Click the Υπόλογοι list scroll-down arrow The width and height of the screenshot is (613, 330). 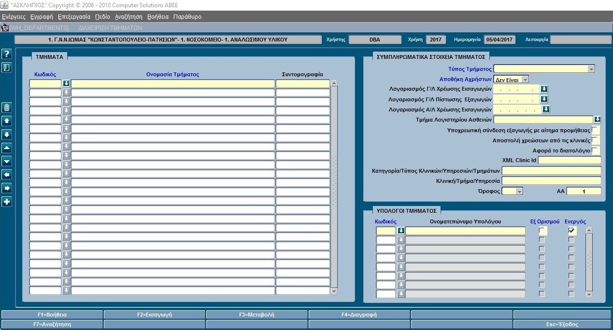(x=589, y=294)
